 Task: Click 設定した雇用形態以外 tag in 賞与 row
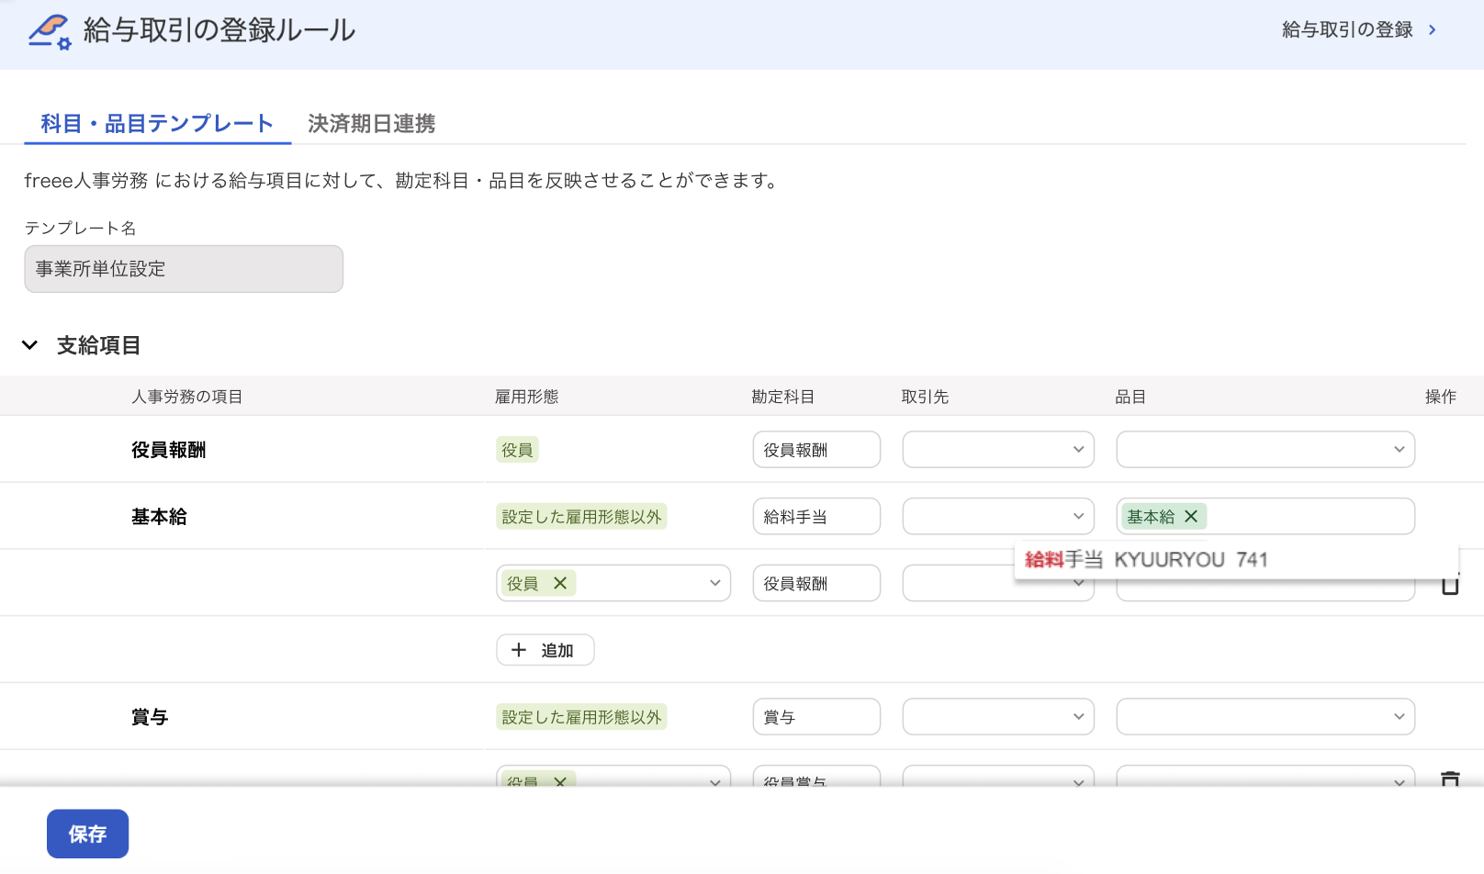coord(581,717)
